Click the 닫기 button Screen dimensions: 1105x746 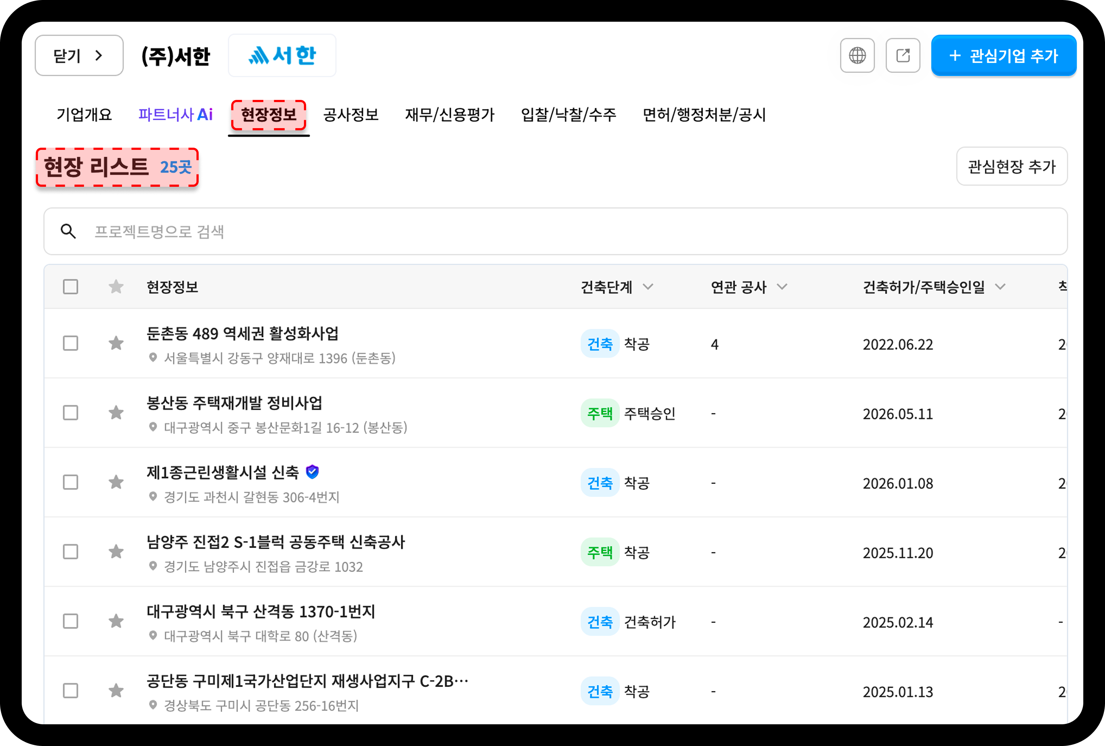[x=79, y=55]
